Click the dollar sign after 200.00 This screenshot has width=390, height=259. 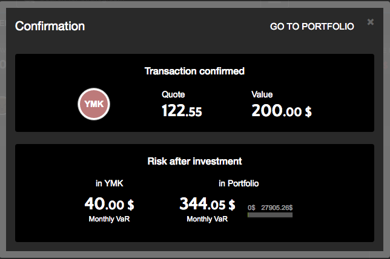point(308,111)
